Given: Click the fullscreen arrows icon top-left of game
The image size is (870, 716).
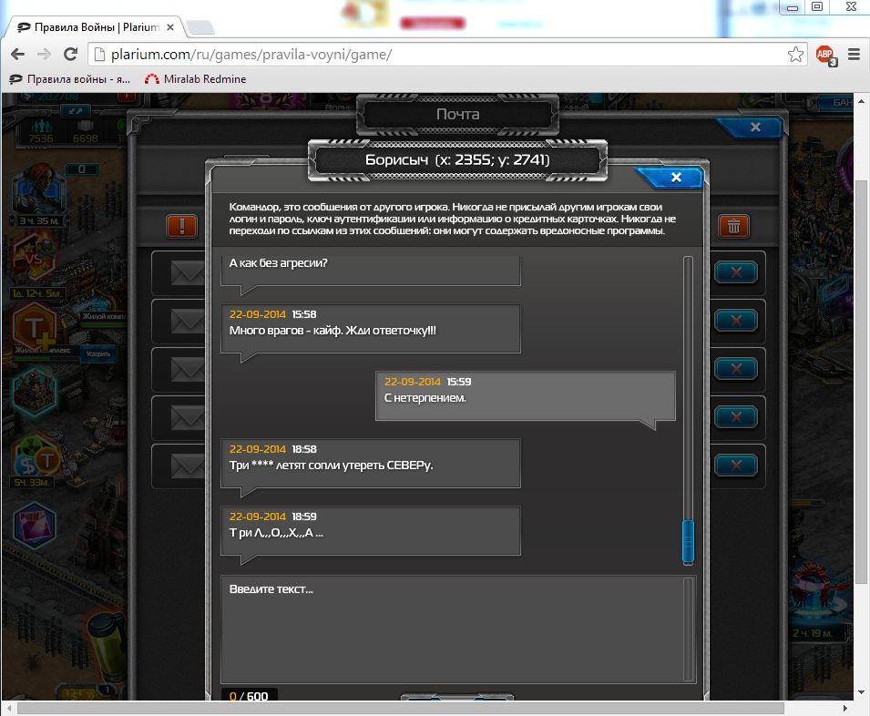Looking at the screenshot, I should point(76,111).
